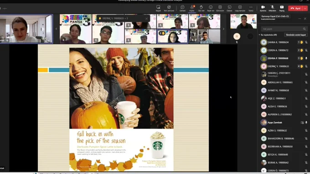Image resolution: width=310 pixels, height=174 pixels.
Task: Select participant HAKAN Ç. in list
Action: click(x=284, y=75)
